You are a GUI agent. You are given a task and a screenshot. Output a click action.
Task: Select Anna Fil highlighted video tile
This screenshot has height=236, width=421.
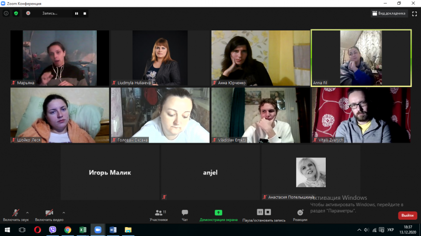click(x=361, y=58)
